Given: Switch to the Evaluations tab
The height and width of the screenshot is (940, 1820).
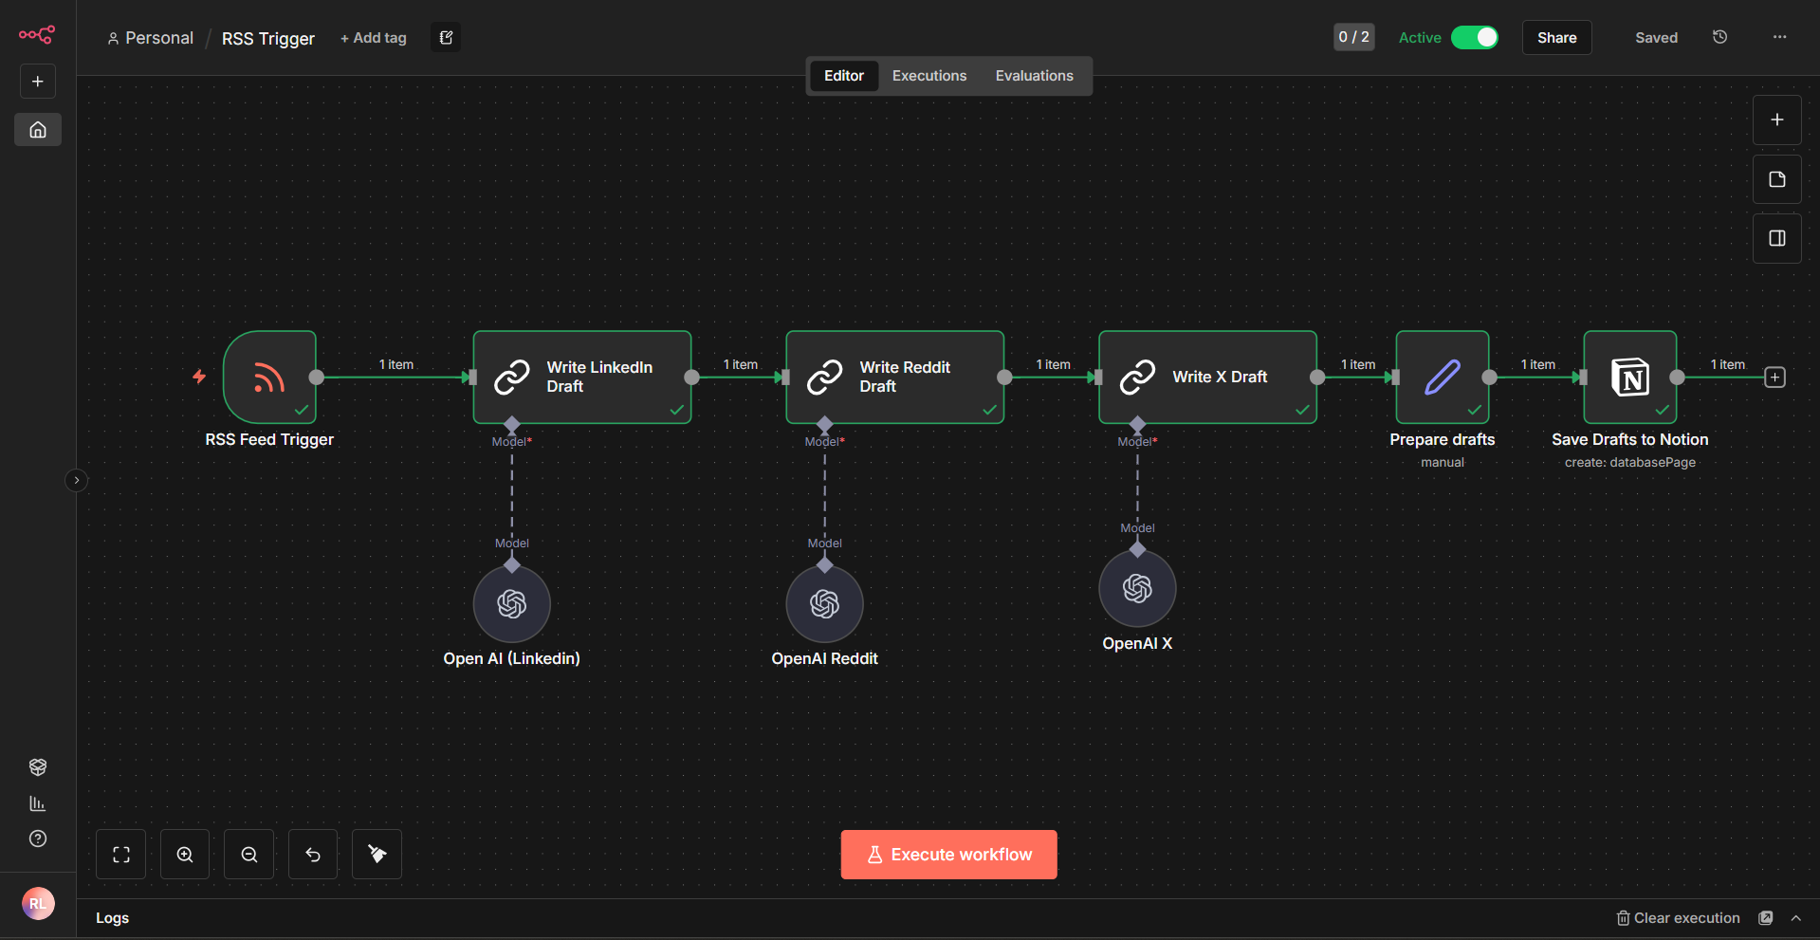Looking at the screenshot, I should point(1034,76).
